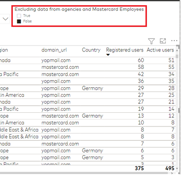Screen dimensions: 181x175
Task: Select the Active users value 25
Action: click(171, 95)
